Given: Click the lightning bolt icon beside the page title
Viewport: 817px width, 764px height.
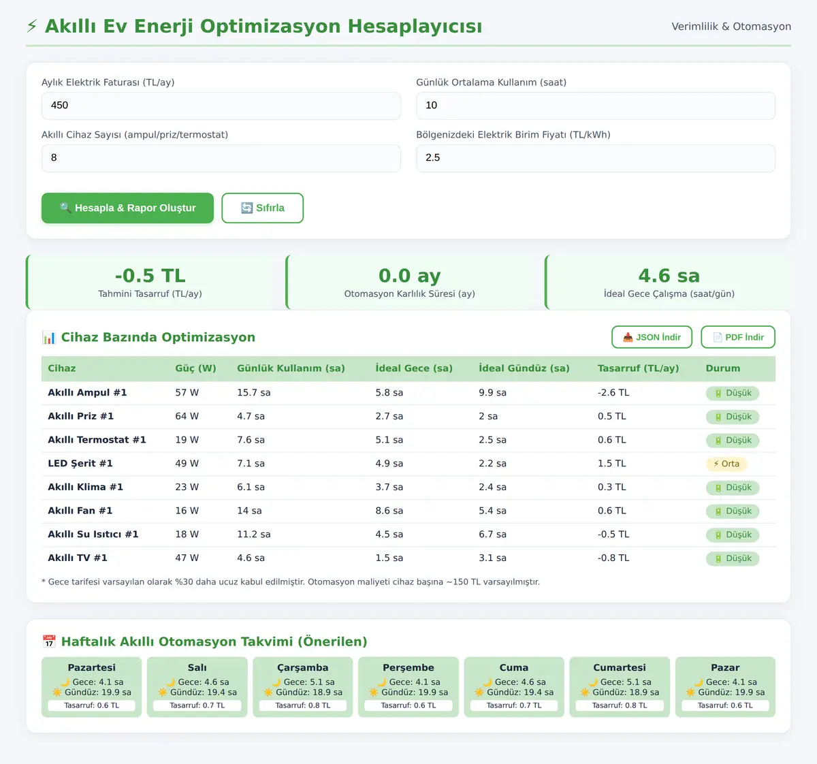Looking at the screenshot, I should click(32, 27).
